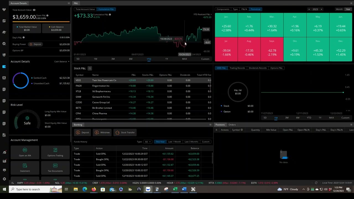Viewport: 354px width, 199px height.
Task: Open the ticker list icon in bottom bar
Action: (x=12, y=183)
